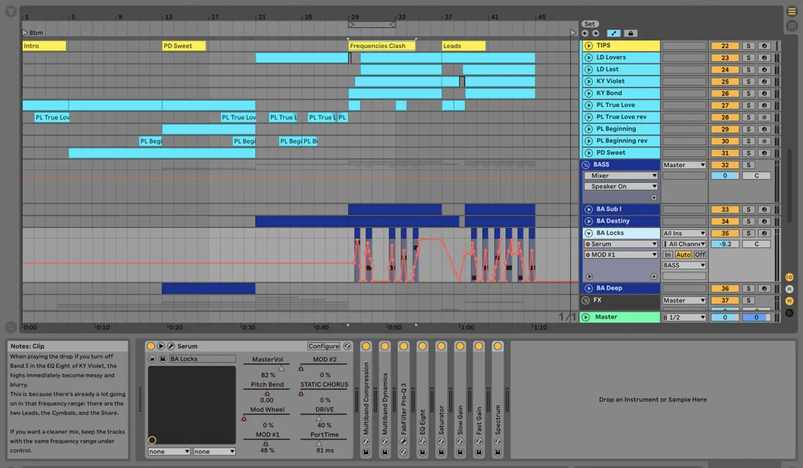Activate track 28 PL True Love rev
The image size is (803, 468).
(725, 118)
